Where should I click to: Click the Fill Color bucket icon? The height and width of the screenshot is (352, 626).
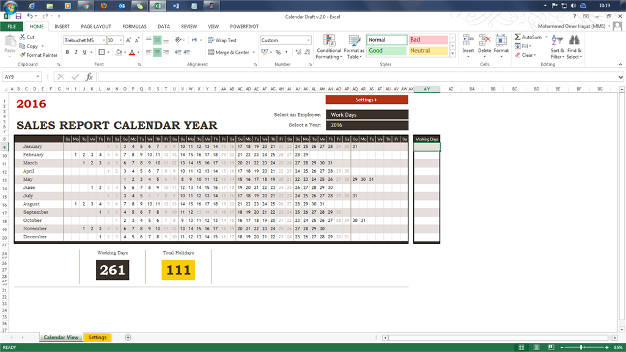(x=119, y=53)
